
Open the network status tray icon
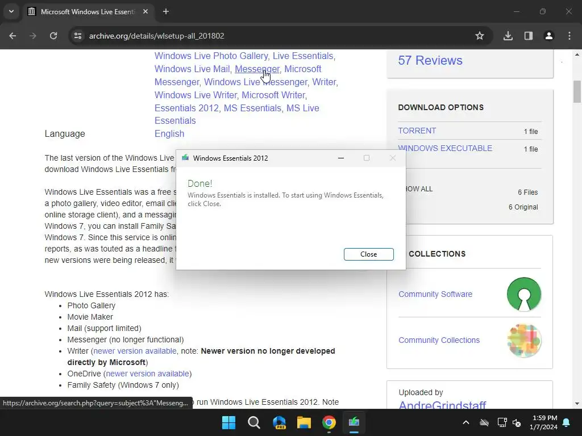click(502, 422)
